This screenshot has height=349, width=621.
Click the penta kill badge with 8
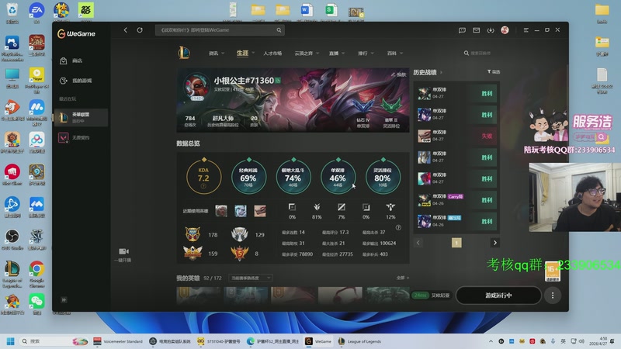pos(239,254)
